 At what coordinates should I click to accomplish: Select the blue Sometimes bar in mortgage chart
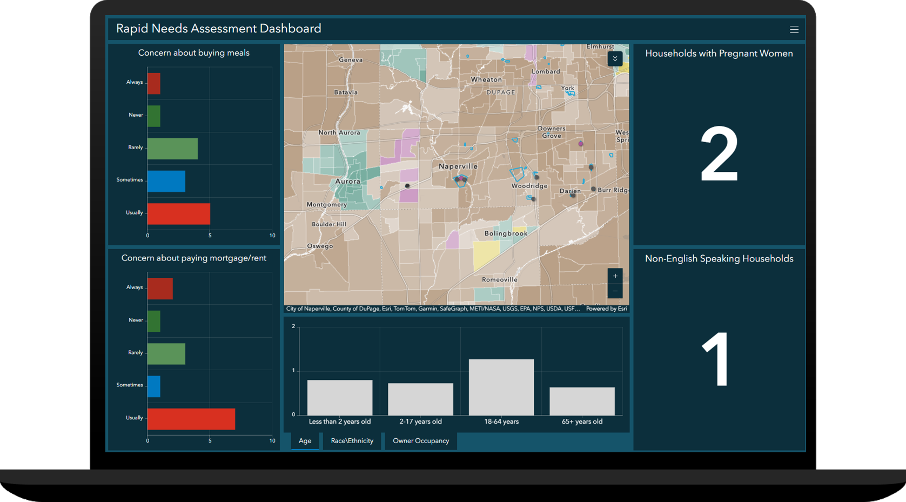[154, 385]
